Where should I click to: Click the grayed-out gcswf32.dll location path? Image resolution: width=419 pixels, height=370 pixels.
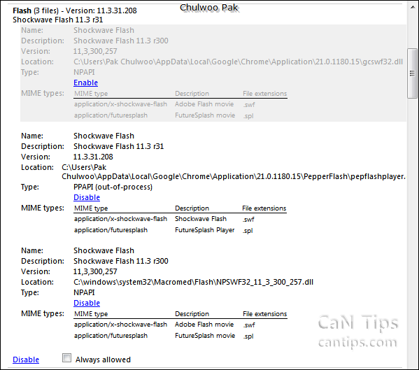(x=238, y=62)
